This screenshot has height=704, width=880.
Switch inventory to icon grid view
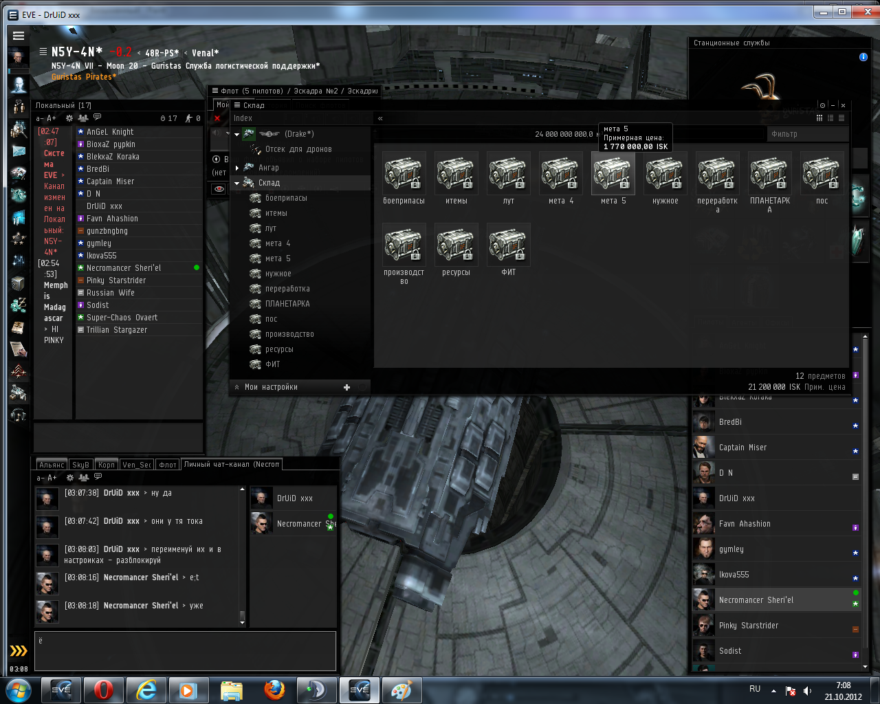click(819, 118)
